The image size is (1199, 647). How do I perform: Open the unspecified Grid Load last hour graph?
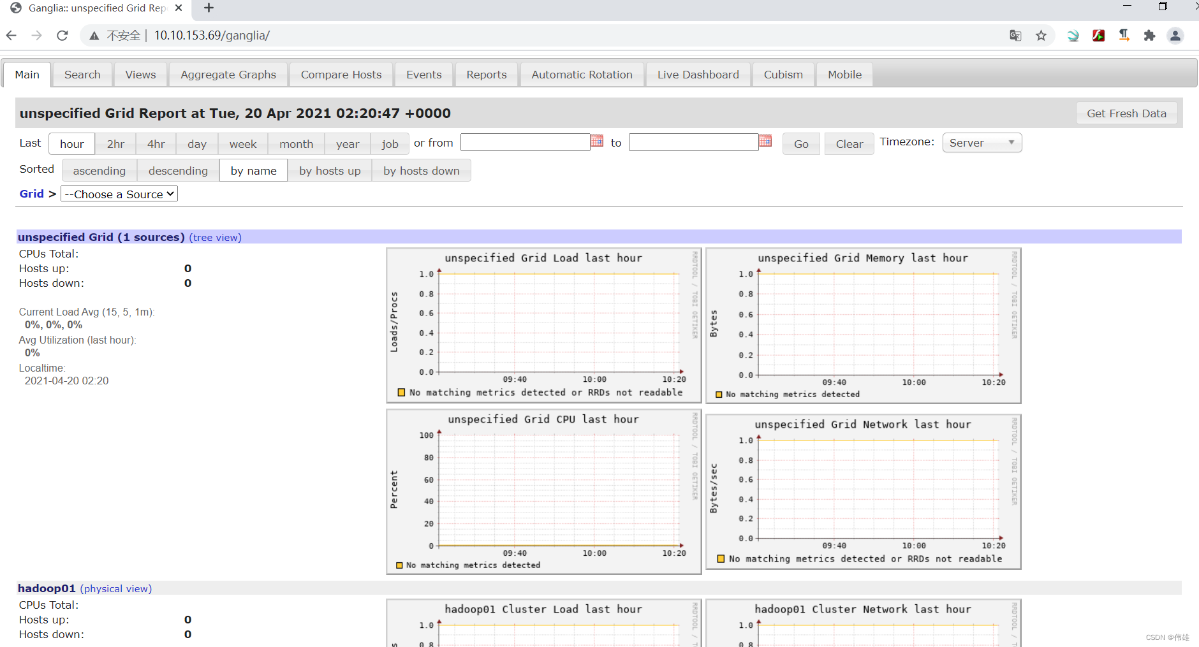pyautogui.click(x=544, y=326)
